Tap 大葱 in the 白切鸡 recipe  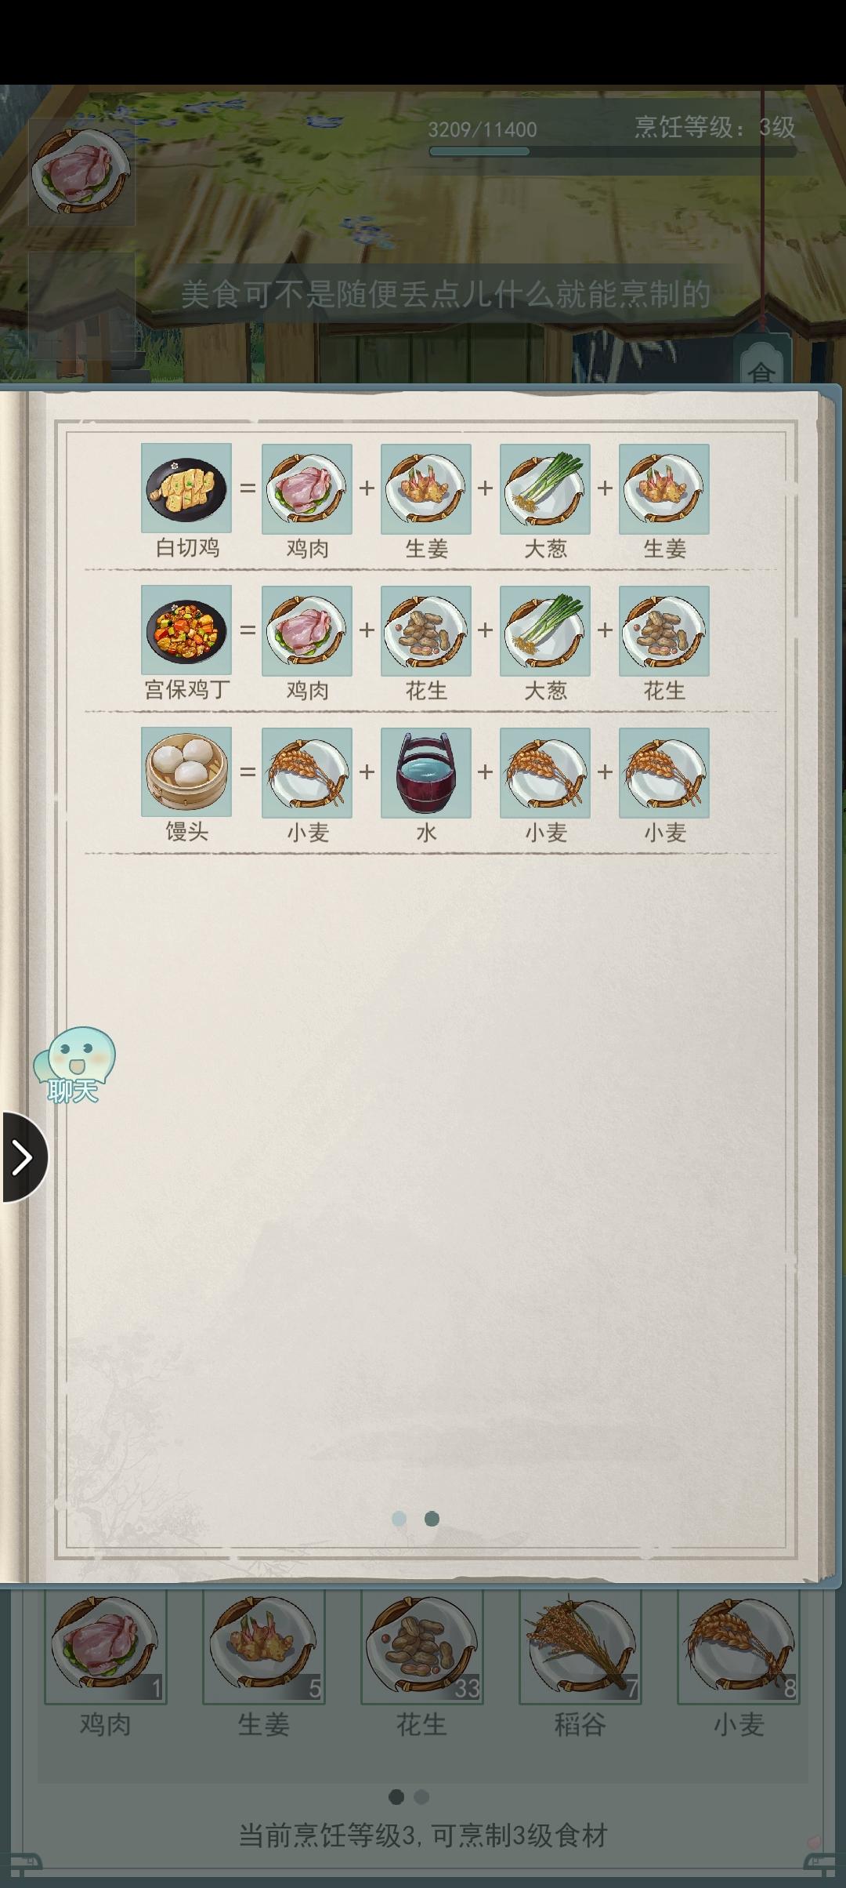pyautogui.click(x=545, y=488)
